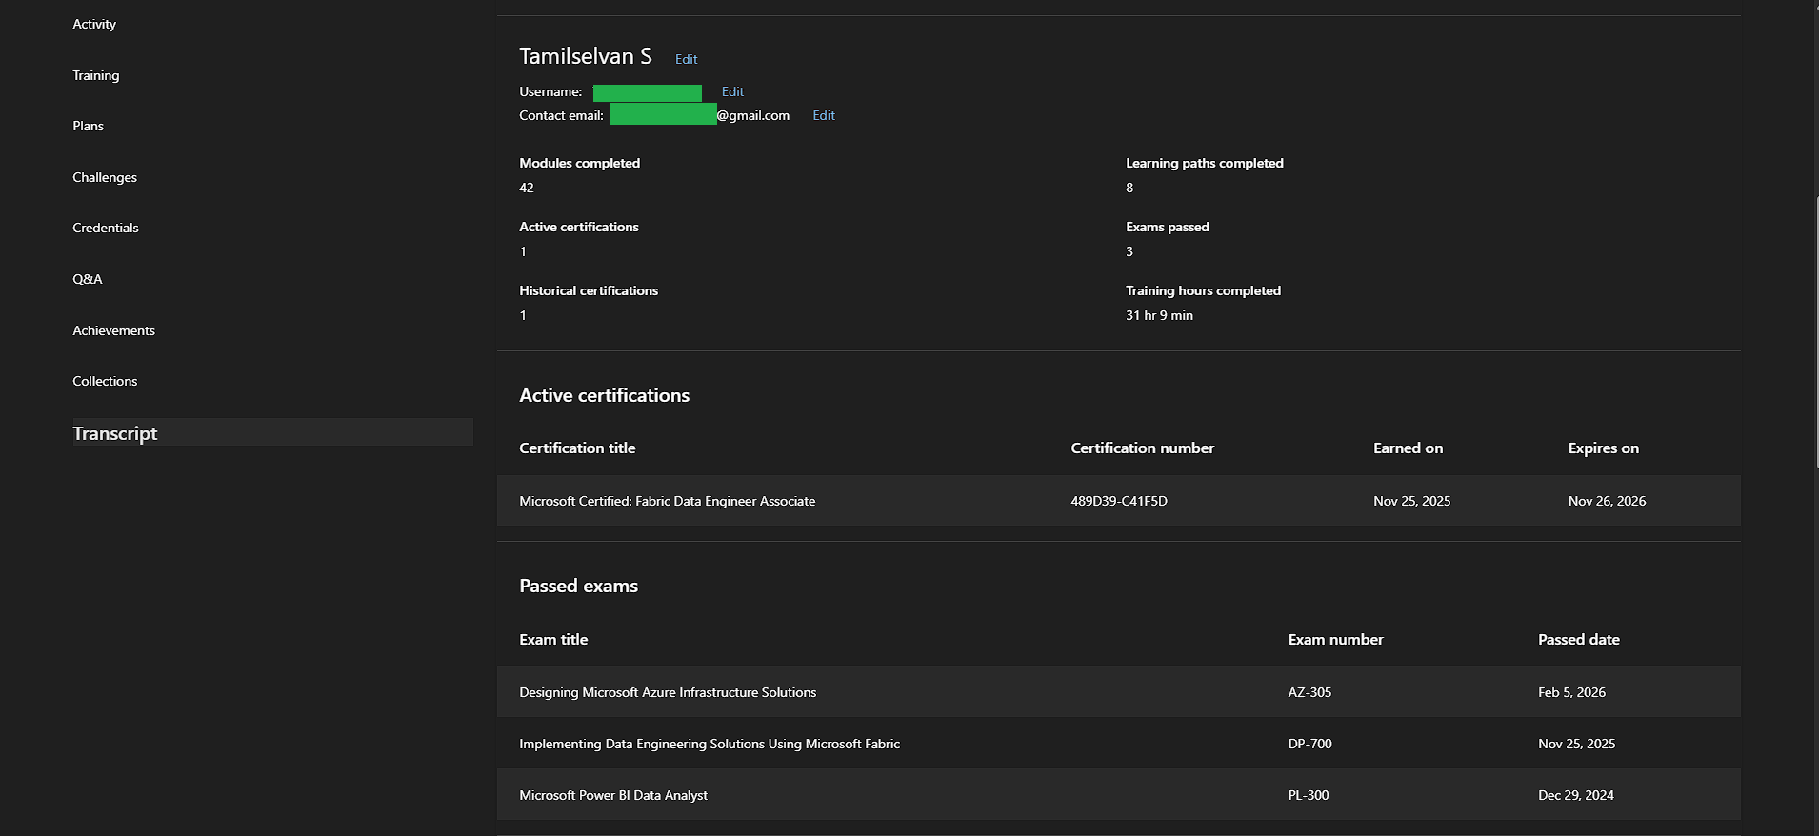
Task: Click the Exams passed value 3
Action: coord(1129,251)
